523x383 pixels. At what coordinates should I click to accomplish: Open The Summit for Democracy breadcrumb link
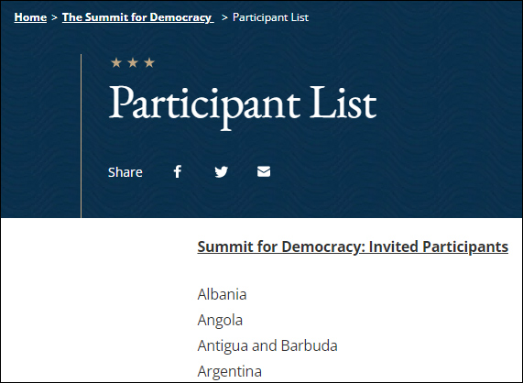137,17
